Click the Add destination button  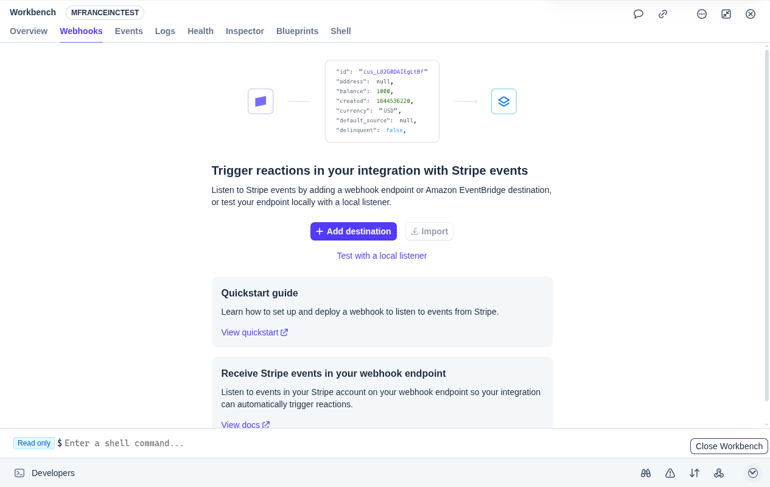tap(353, 231)
